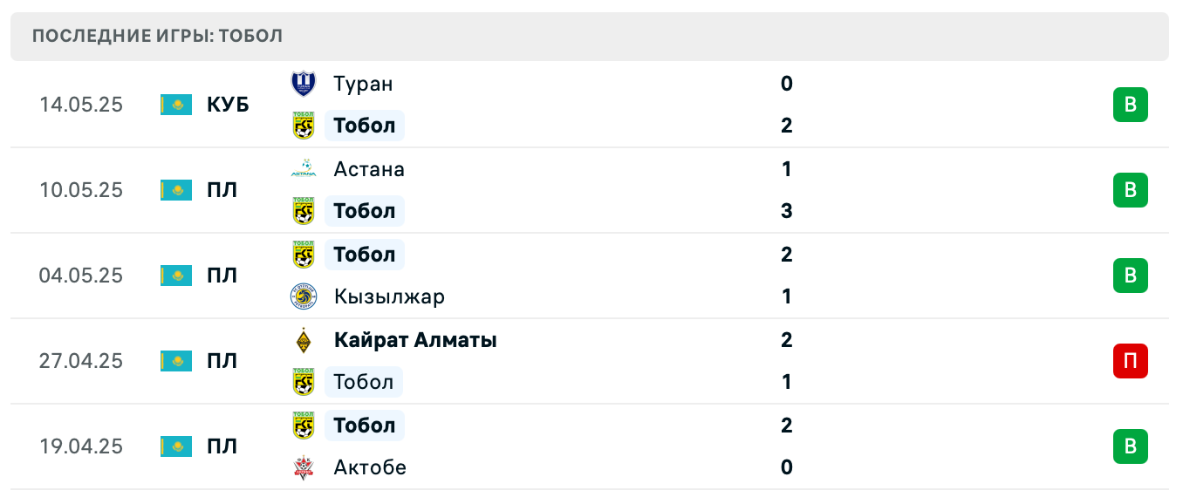Viewport: 1183px width, 504px height.
Task: Click the КУБ competition label
Action: click(x=228, y=105)
